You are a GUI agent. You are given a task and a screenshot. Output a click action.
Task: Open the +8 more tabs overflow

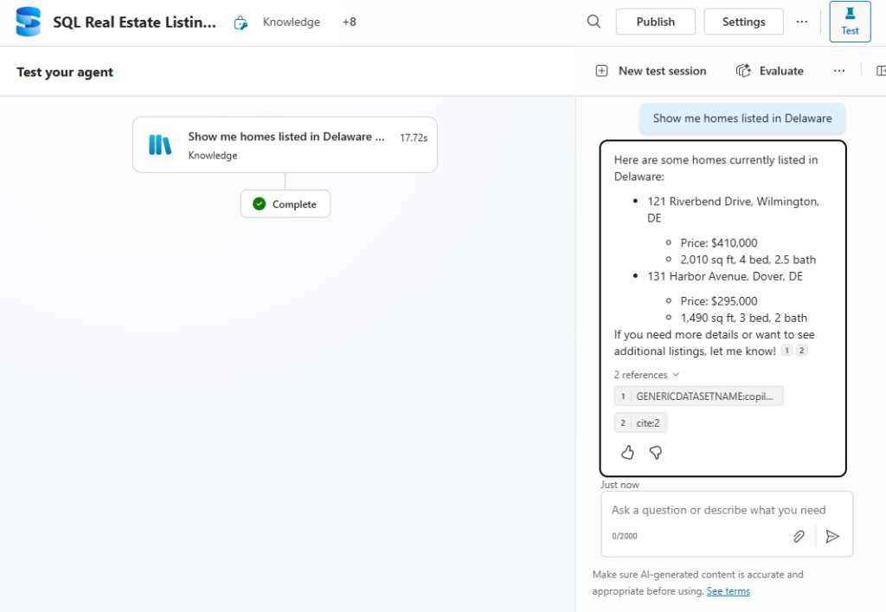(x=349, y=22)
